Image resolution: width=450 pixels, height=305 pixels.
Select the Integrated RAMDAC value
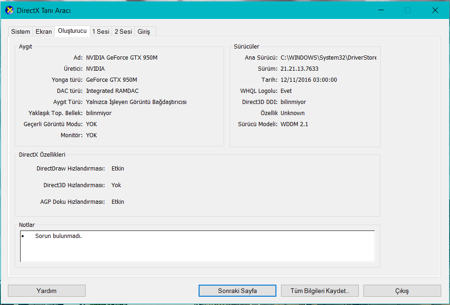[x=112, y=91]
